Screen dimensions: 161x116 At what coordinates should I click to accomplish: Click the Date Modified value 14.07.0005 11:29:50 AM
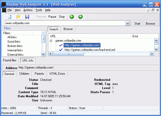coord(55,96)
